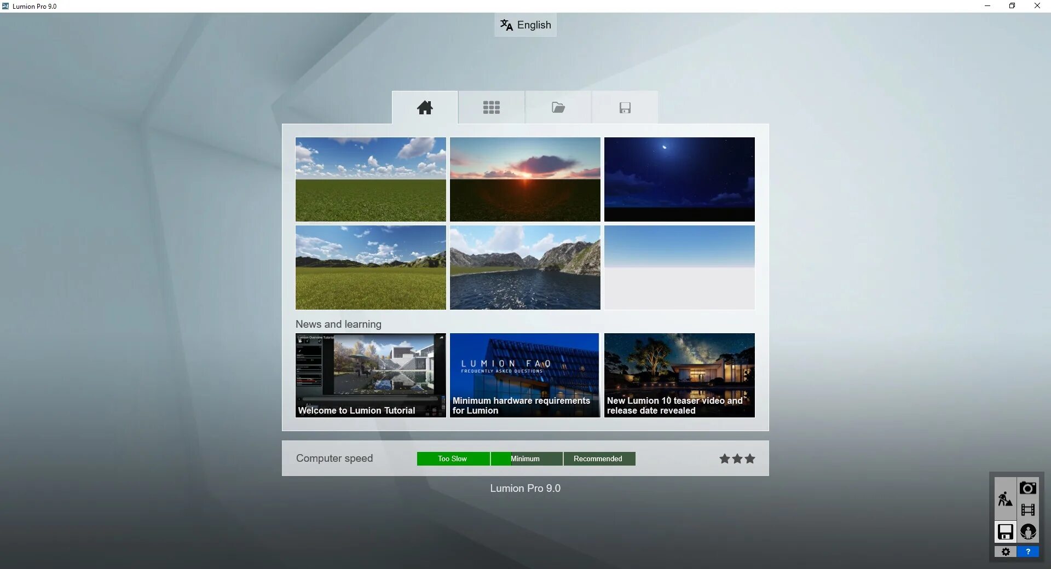Open Files via floppy icon in corner toolbar

(x=1005, y=532)
